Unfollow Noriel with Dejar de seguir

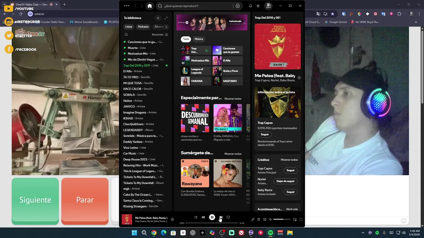[286, 181]
